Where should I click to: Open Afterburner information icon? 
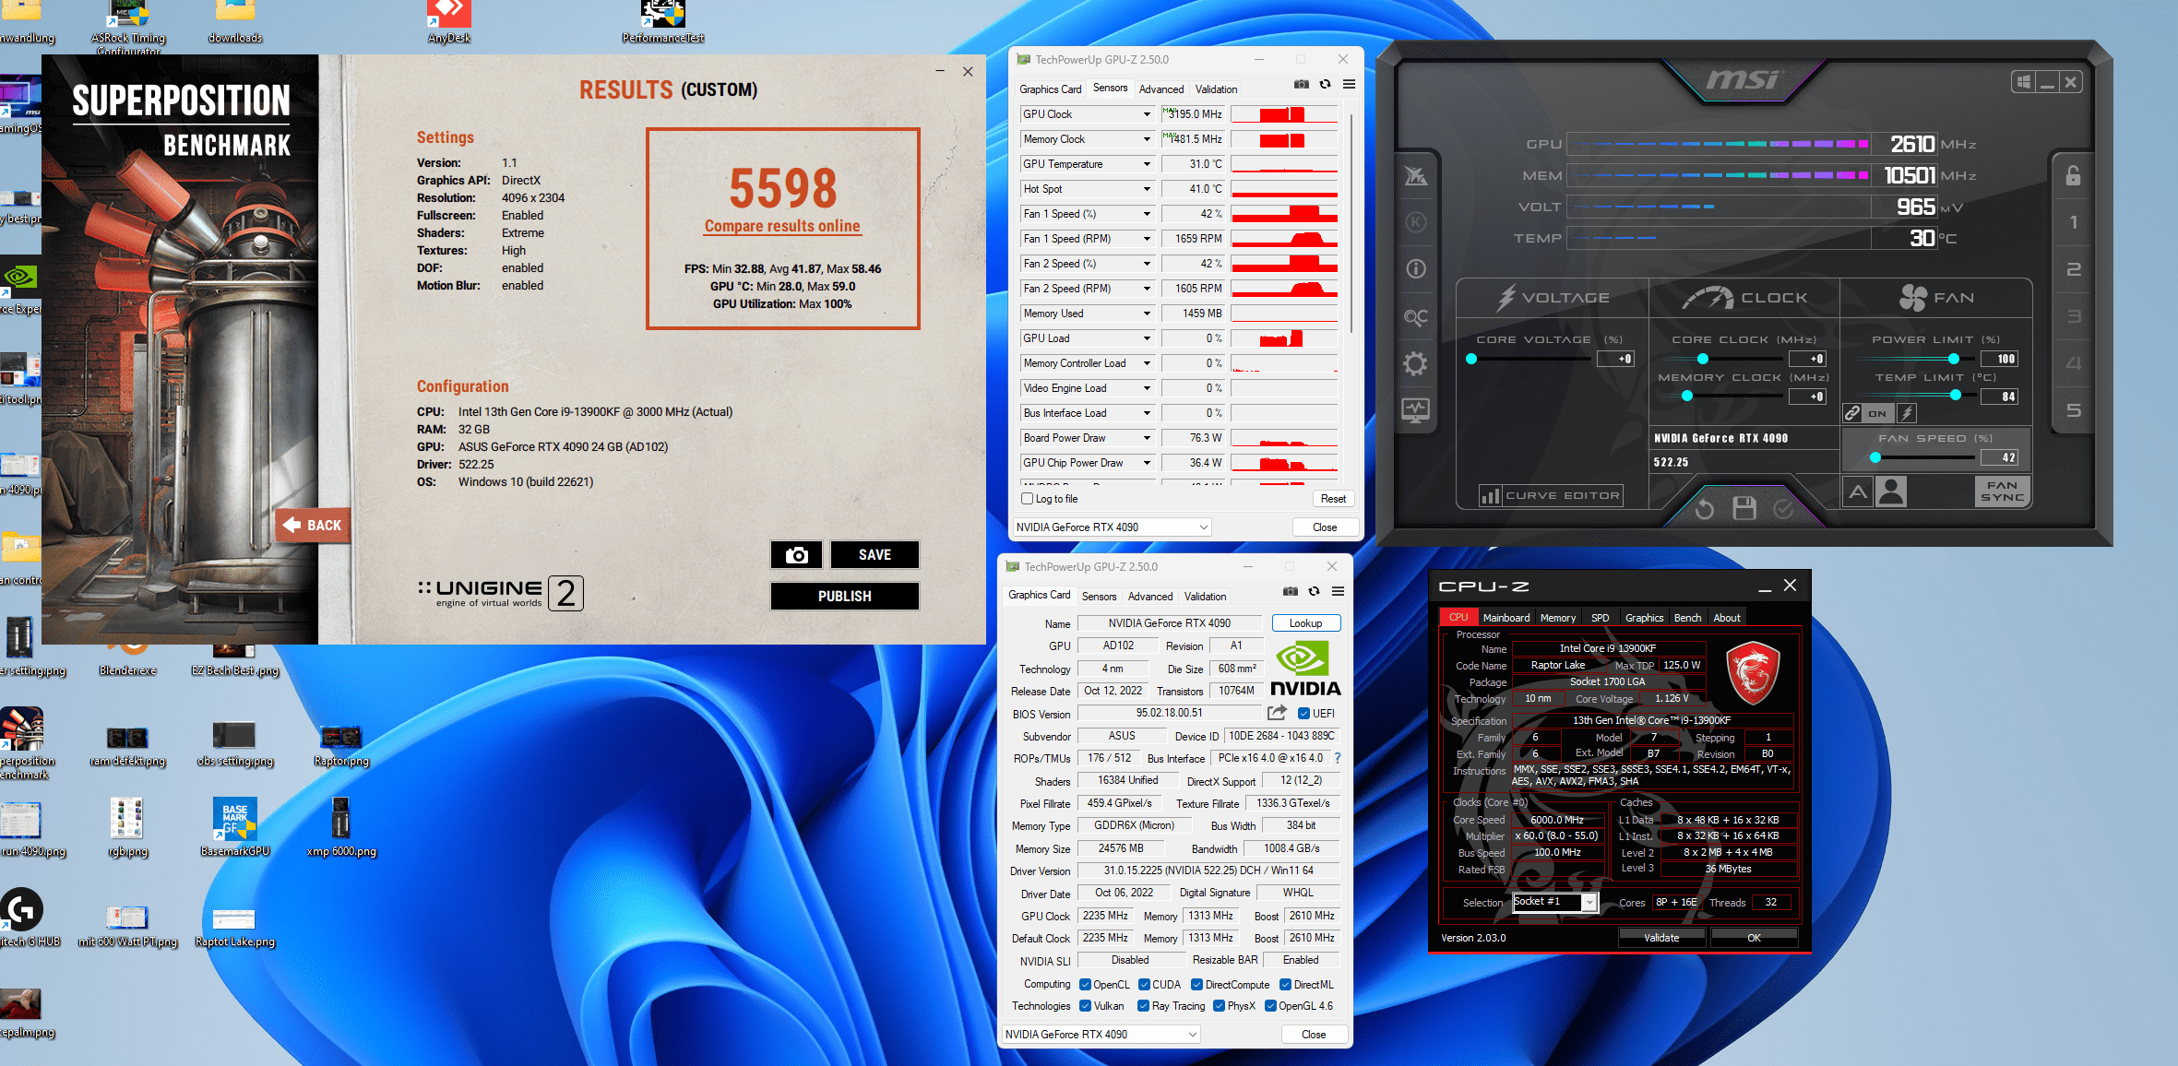[x=1415, y=268]
